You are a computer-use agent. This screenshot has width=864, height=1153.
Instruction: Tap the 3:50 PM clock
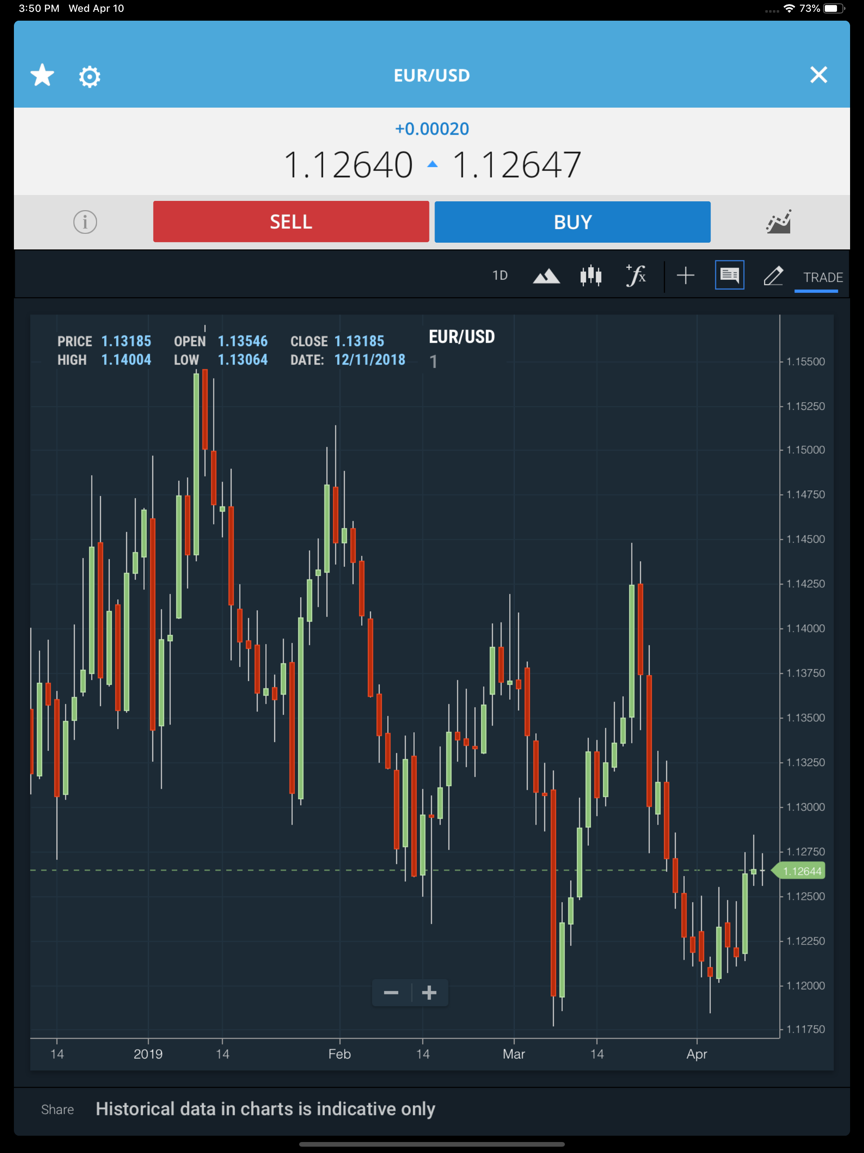(x=39, y=8)
